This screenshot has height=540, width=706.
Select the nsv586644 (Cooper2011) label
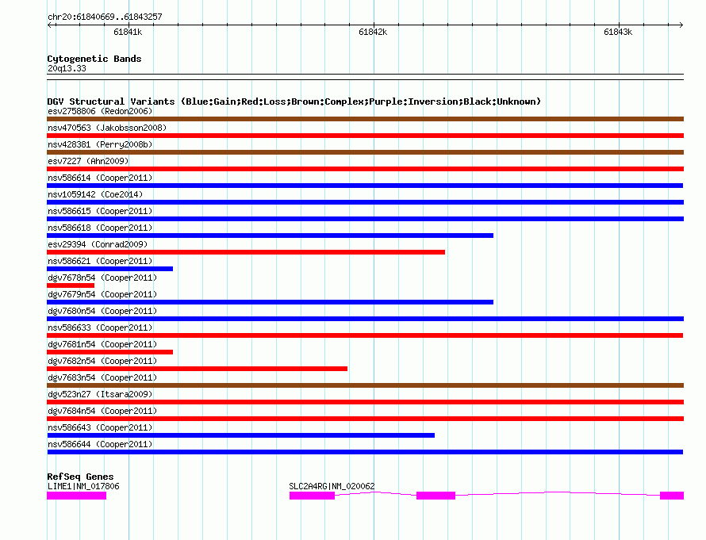pos(100,444)
